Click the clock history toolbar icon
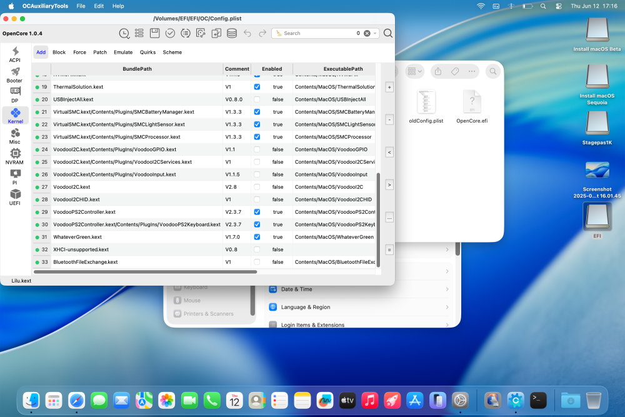Screen dimensions: 625x417 tap(124, 34)
